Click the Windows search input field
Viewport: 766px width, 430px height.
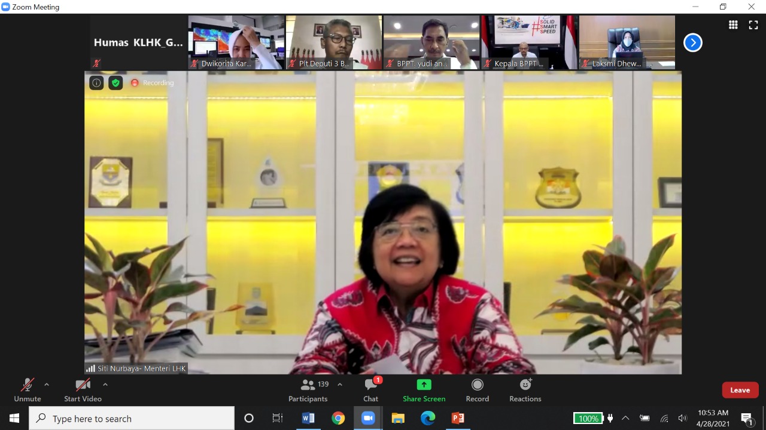pos(132,418)
